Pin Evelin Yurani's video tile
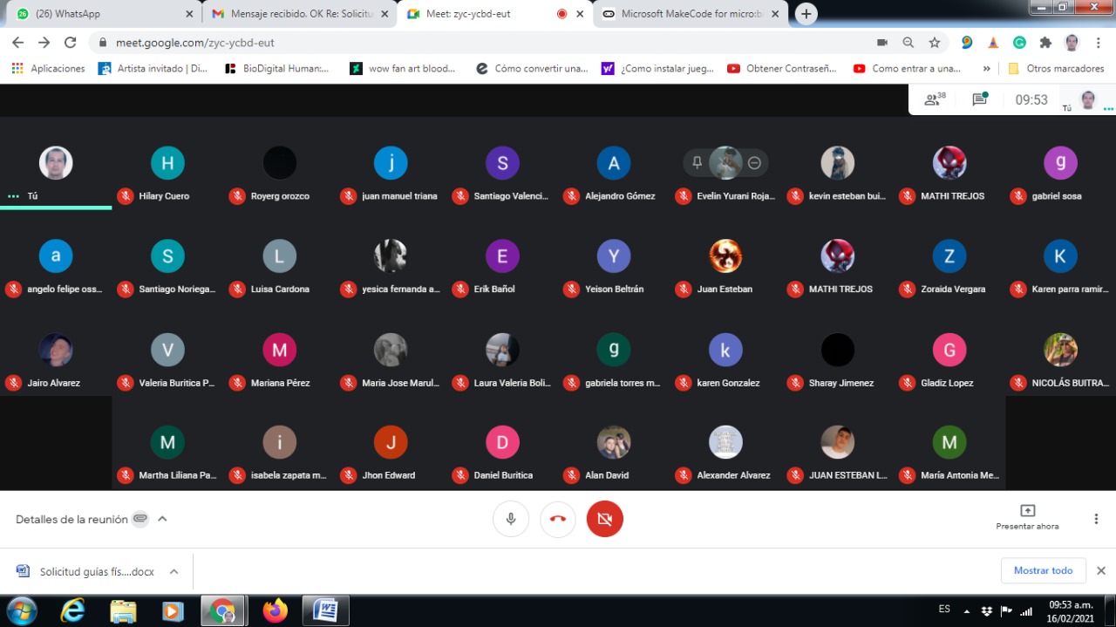The height and width of the screenshot is (627, 1116). 697,163
